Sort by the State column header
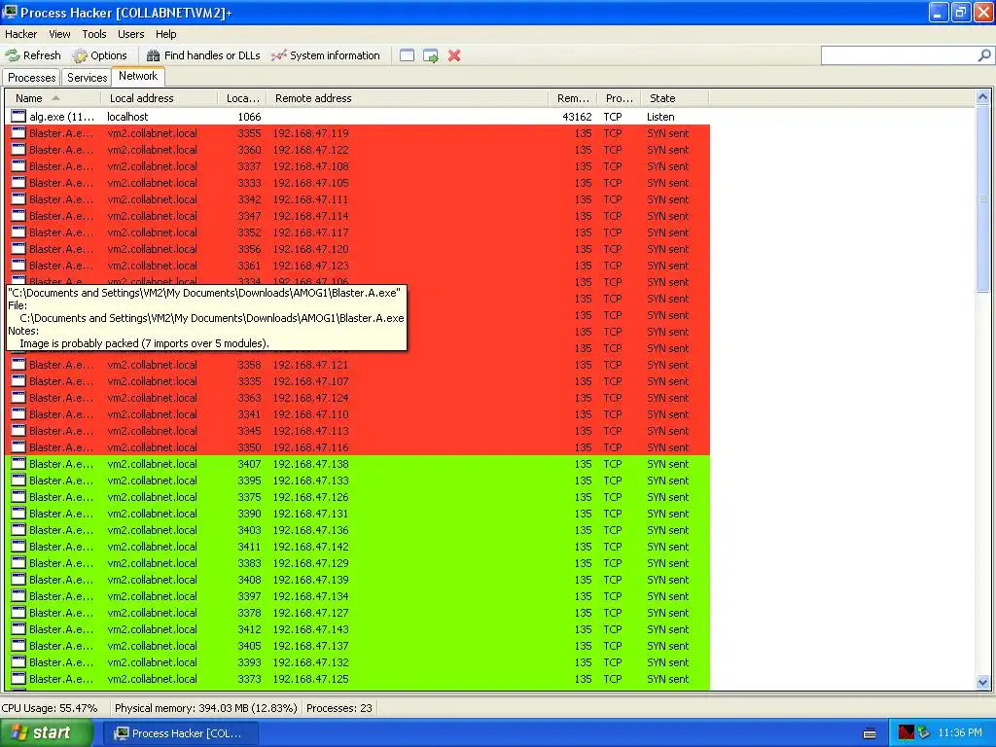Viewport: 996px width, 747px height. click(675, 98)
